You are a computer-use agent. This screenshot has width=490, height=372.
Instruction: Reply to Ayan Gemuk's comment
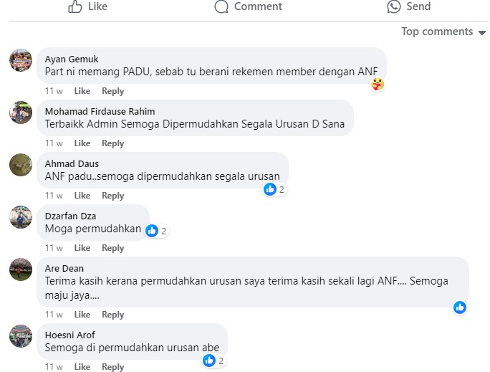(112, 91)
